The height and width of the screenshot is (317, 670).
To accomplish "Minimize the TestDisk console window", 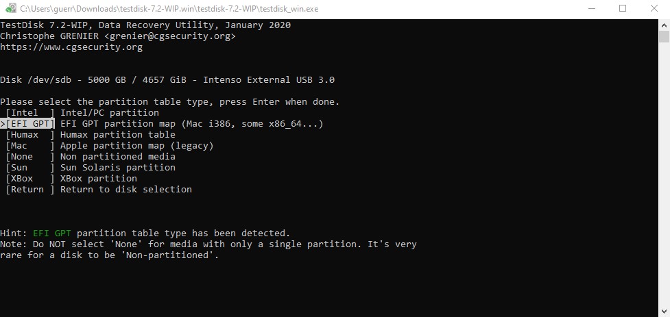I will point(590,9).
